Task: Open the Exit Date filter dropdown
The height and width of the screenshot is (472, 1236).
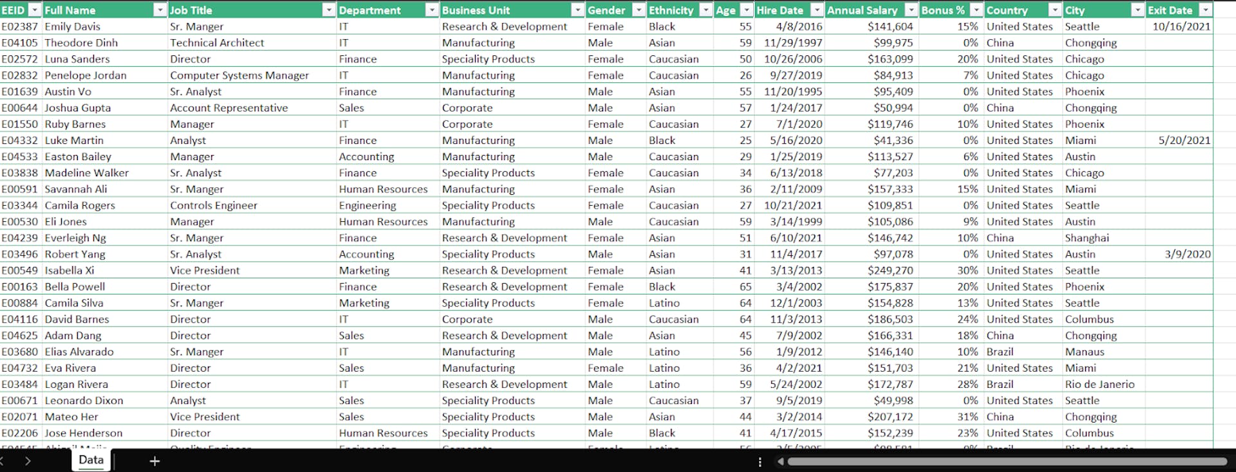Action: point(1205,10)
